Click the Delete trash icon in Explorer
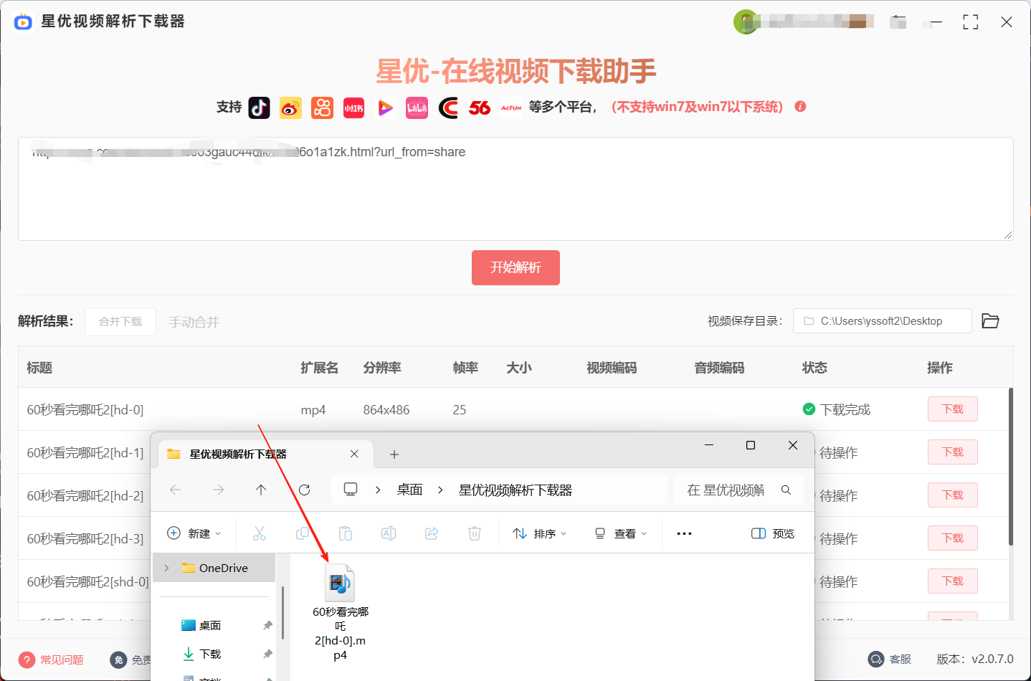The image size is (1031, 681). click(475, 533)
